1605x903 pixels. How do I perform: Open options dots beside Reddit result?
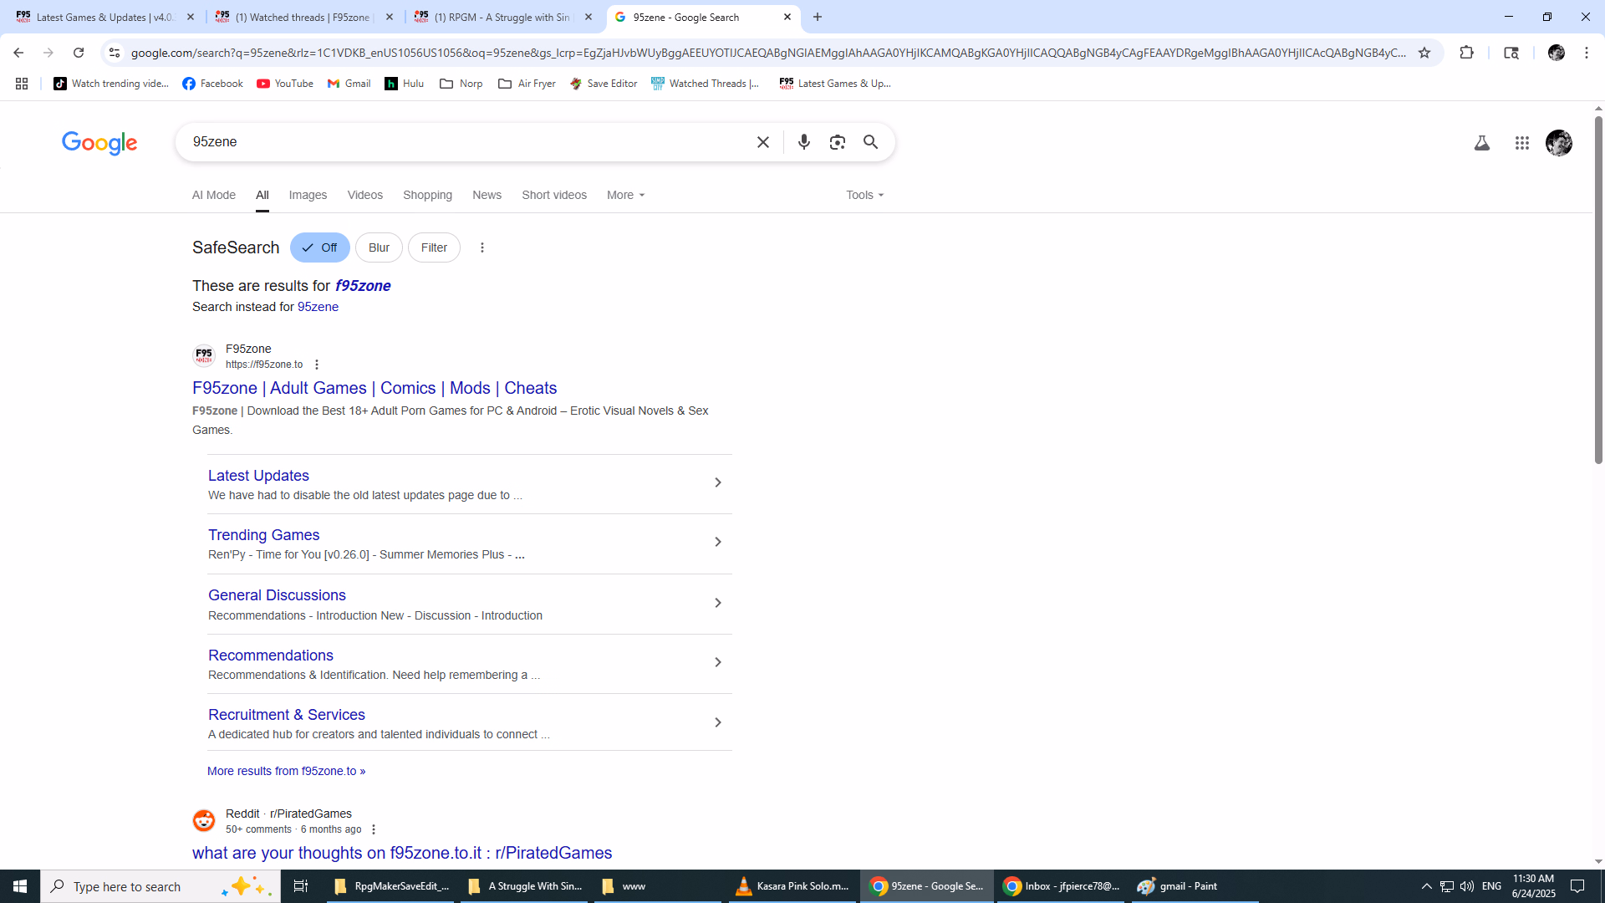(373, 829)
